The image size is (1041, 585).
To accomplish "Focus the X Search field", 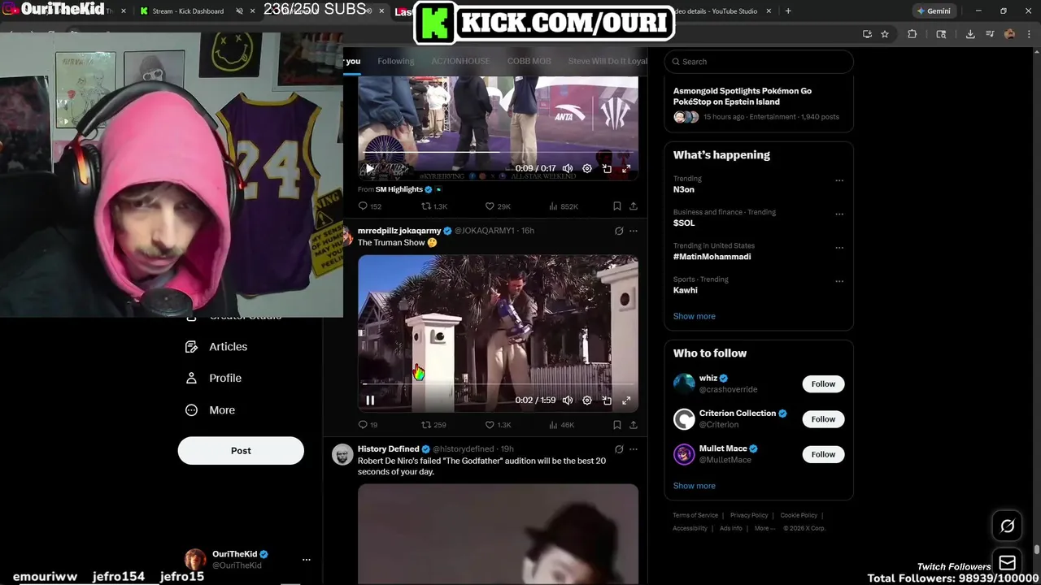I will [x=759, y=62].
